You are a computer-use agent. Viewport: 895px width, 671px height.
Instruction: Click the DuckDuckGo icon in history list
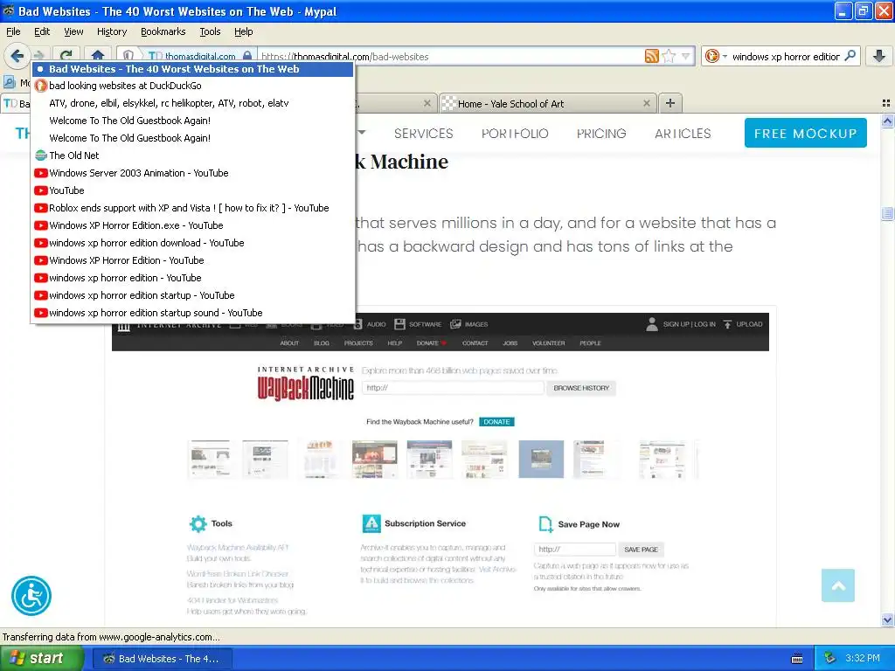tap(40, 86)
